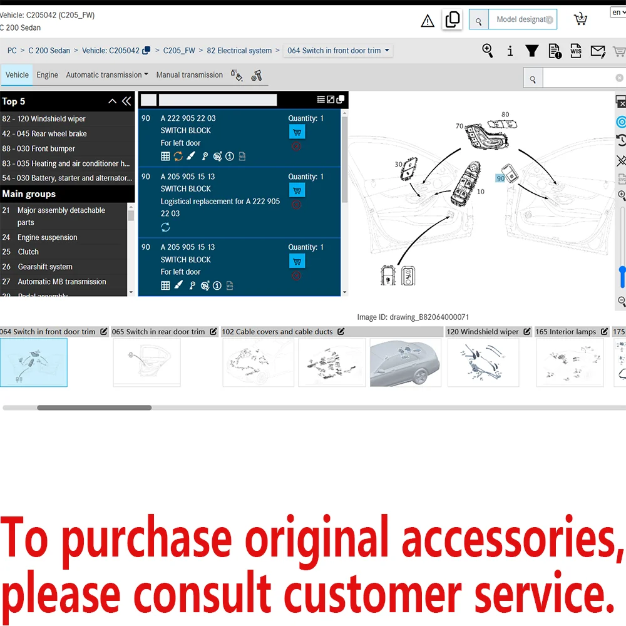The image size is (626, 626).
Task: Expand the Automatic transmission dropdown tab
Action: pos(107,74)
